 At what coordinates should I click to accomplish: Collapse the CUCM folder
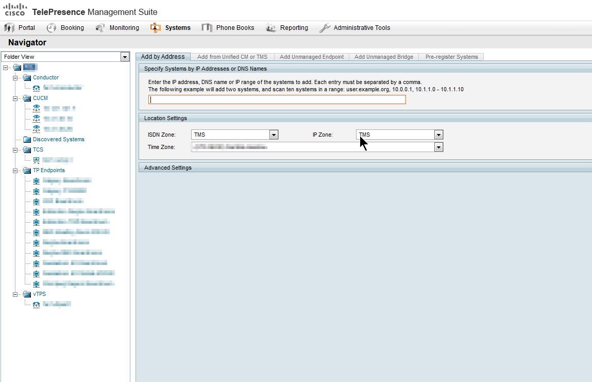pos(15,98)
